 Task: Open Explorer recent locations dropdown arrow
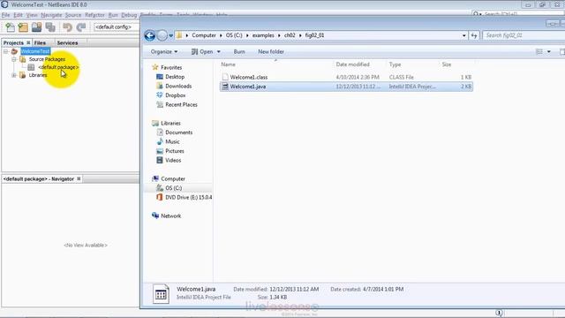tap(170, 35)
